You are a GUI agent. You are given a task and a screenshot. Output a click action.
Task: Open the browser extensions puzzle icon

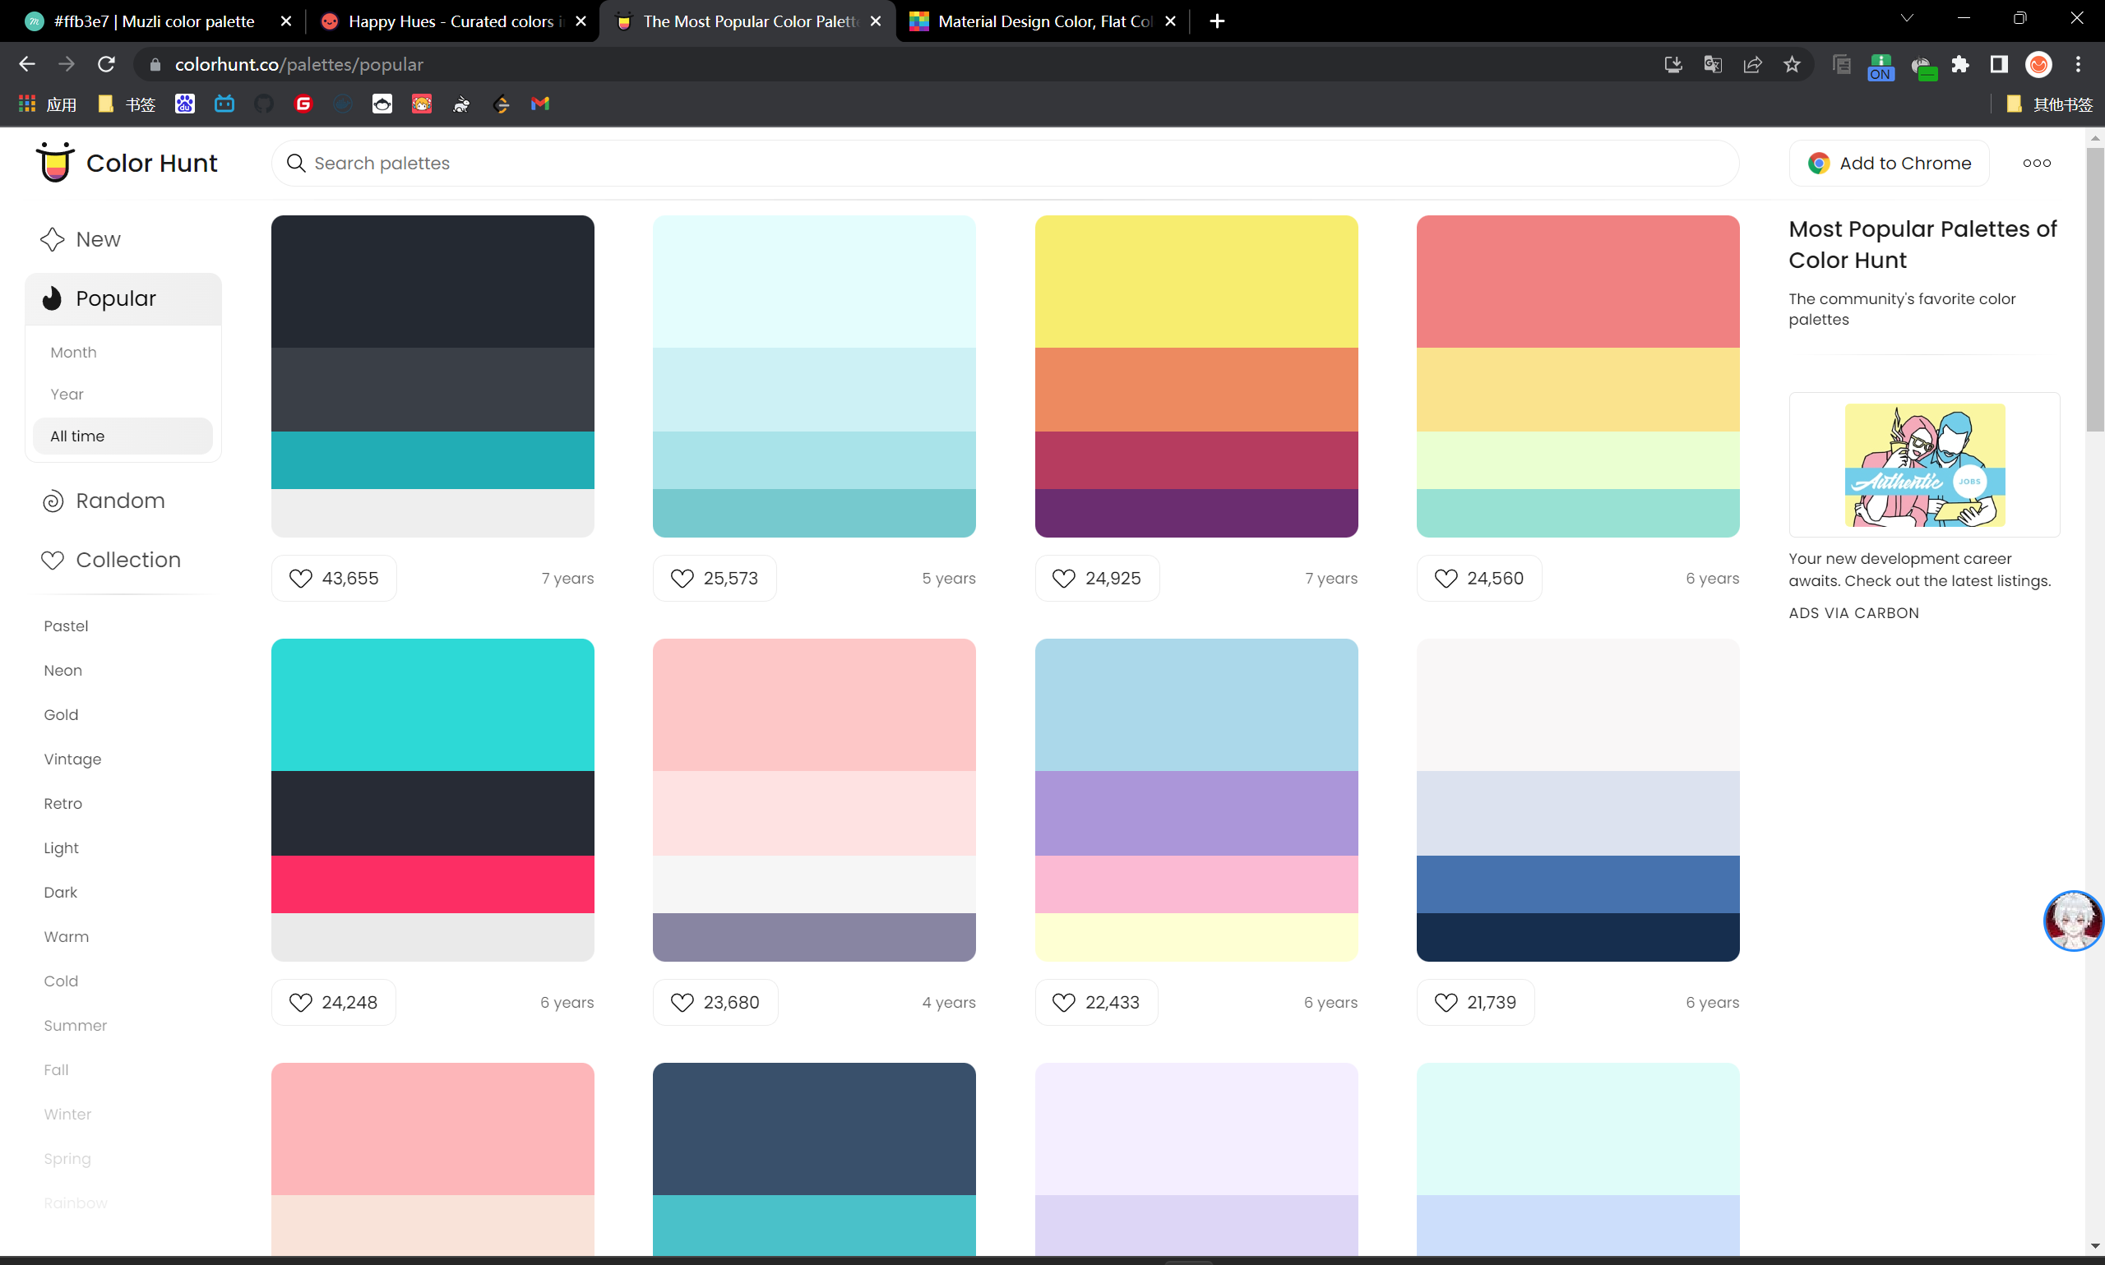click(x=1959, y=65)
